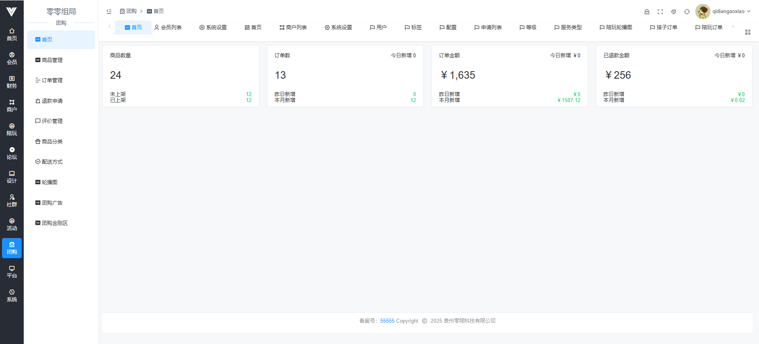Expand qidiangaoxiao user dropdown

click(731, 11)
